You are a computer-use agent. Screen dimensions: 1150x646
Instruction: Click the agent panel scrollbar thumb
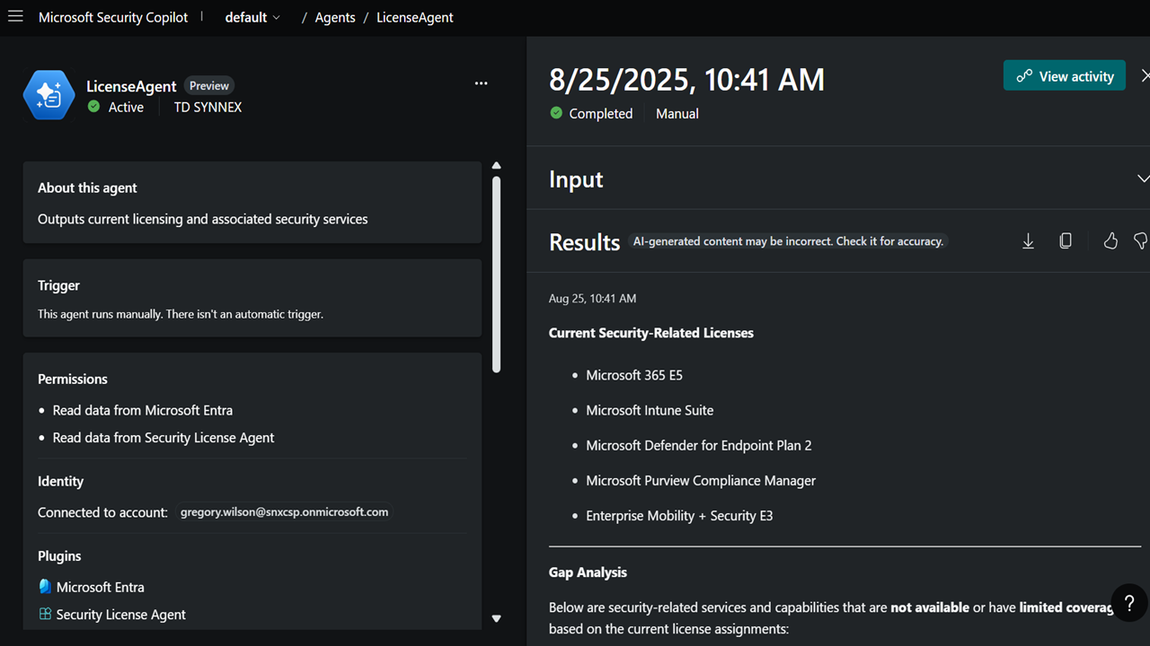[x=496, y=274]
